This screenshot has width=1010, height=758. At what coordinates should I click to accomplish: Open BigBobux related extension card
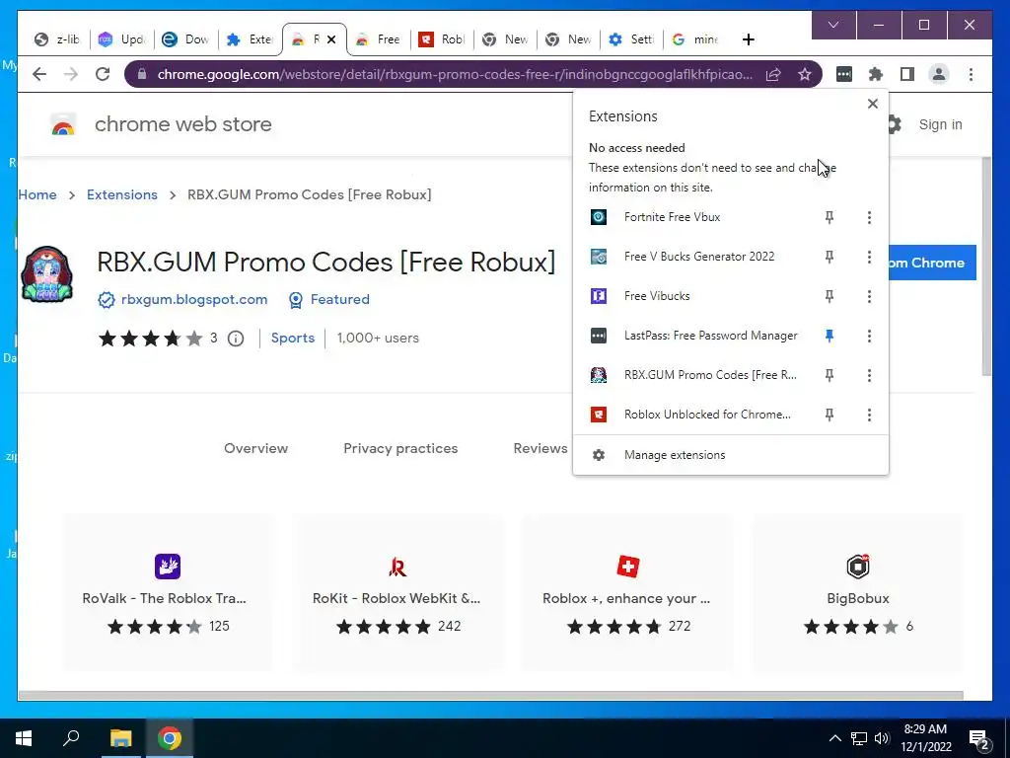(x=857, y=592)
